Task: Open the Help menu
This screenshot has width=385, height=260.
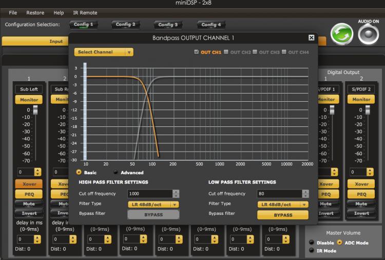Action: (x=59, y=13)
